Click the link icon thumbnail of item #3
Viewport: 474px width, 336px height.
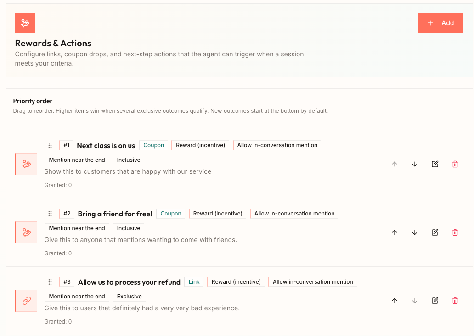pyautogui.click(x=26, y=301)
